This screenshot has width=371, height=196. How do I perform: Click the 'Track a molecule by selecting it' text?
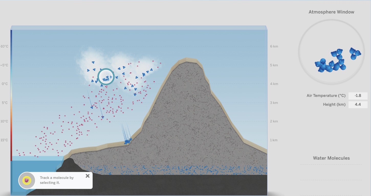[x=57, y=180]
